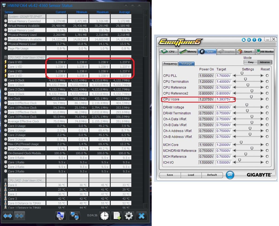Switch to EasyTune6 Memory tab
Image resolution: width=279 pixels, height=226 pixels.
(x=188, y=51)
